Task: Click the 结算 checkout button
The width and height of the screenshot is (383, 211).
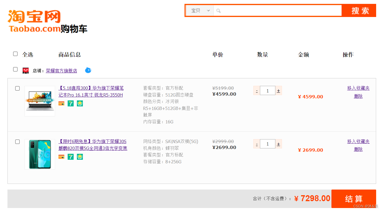Action: 354,199
